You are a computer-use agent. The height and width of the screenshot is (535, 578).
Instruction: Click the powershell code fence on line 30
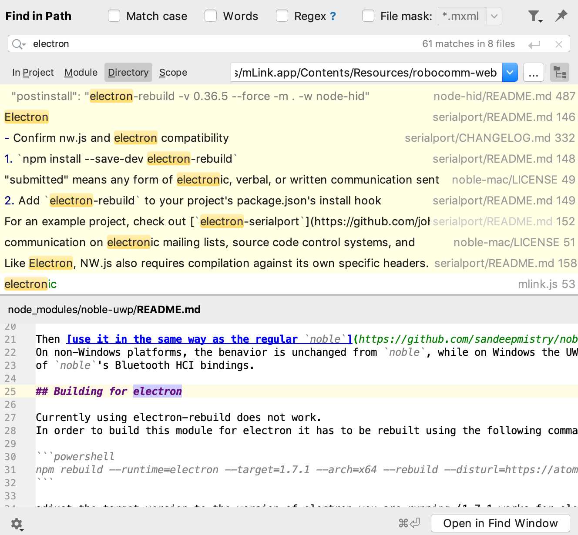pyautogui.click(x=75, y=457)
